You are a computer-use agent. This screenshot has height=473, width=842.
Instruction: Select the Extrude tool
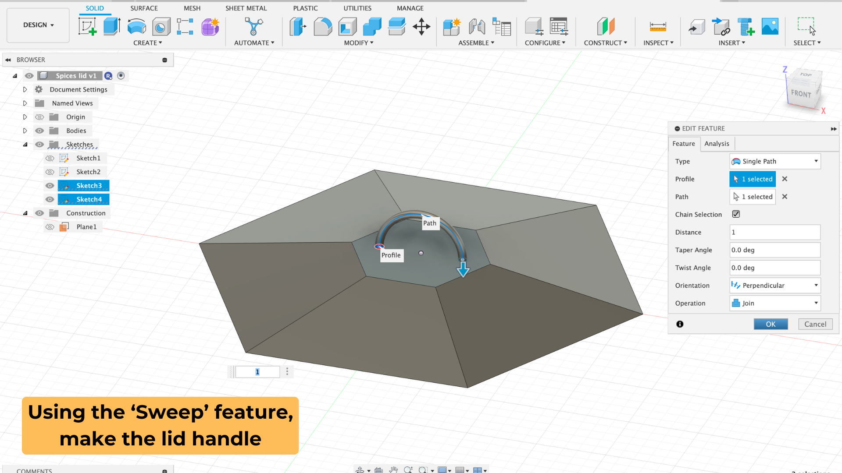(x=112, y=27)
